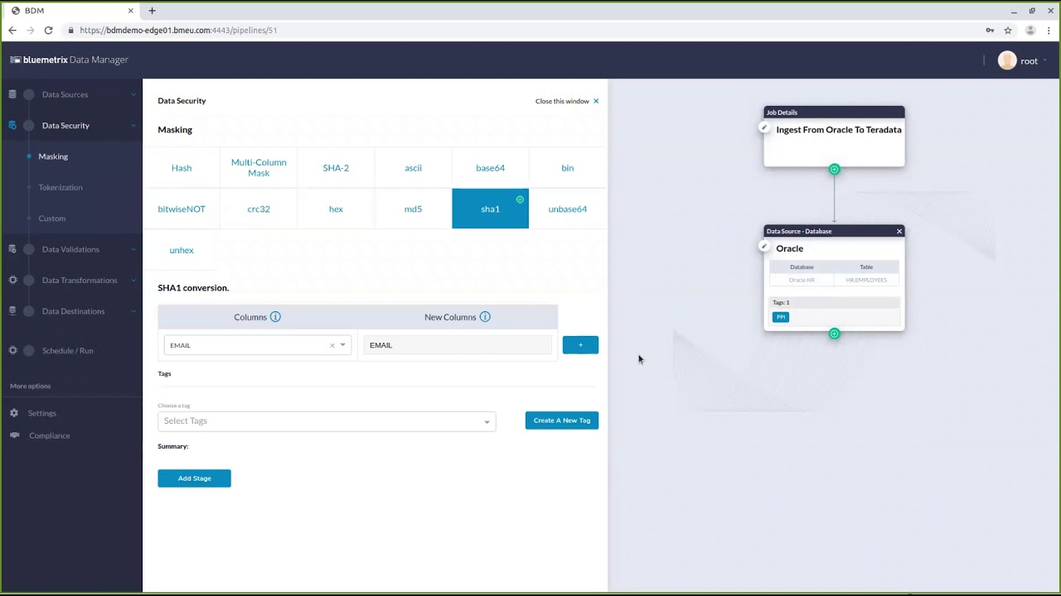Click the Data Security shield icon
The width and height of the screenshot is (1061, 596).
[x=12, y=125]
